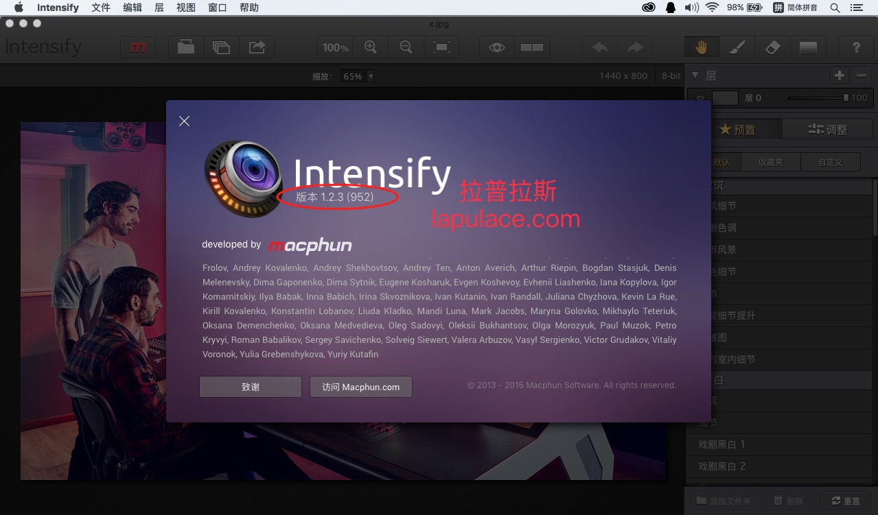Screen dimensions: 878x515
Task: Set zoom to 100% in toolbar
Action: 335,47
